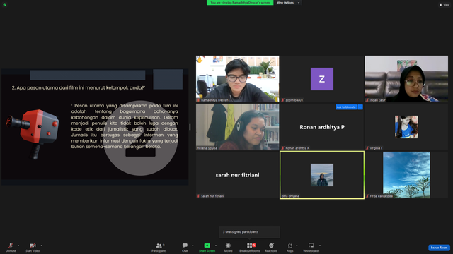Expand arrow beside Apps

coord(297,246)
